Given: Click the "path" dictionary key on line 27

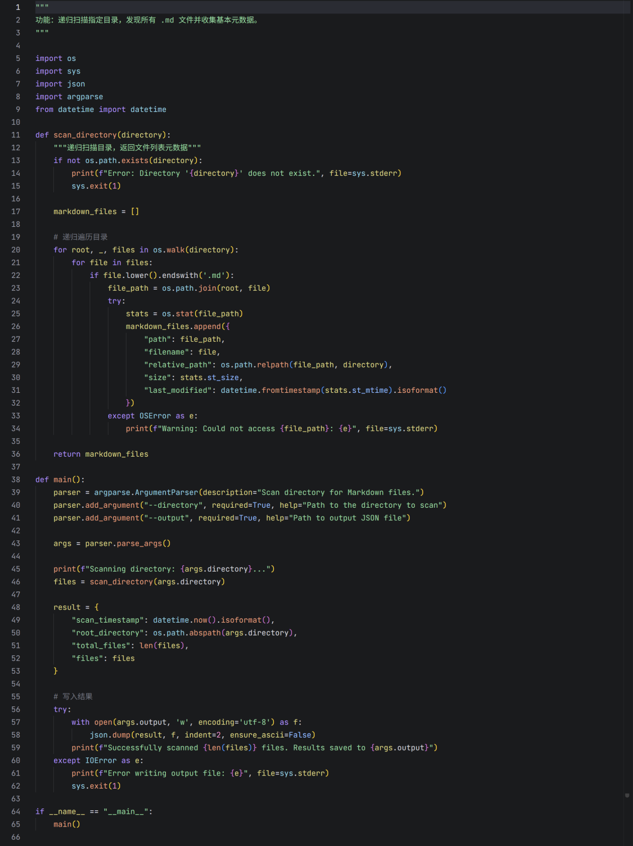Looking at the screenshot, I should pyautogui.click(x=158, y=339).
